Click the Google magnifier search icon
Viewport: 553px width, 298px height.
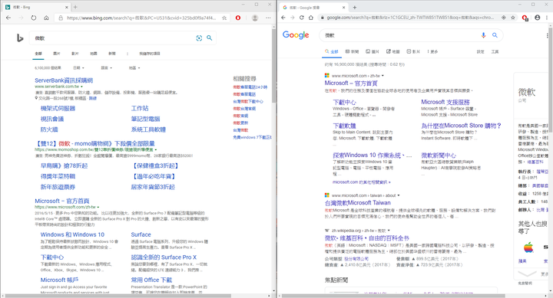(495, 35)
